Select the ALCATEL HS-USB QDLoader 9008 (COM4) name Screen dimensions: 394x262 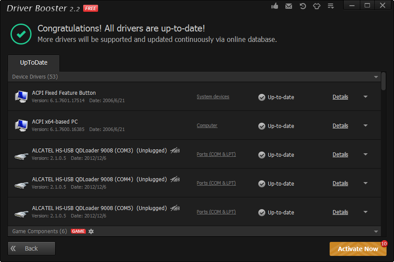pos(82,179)
